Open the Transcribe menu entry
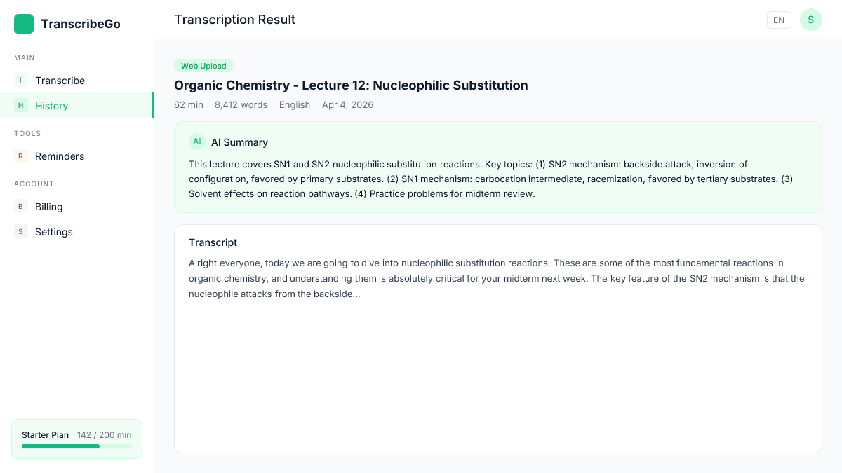This screenshot has width=842, height=473. pyautogui.click(x=60, y=80)
